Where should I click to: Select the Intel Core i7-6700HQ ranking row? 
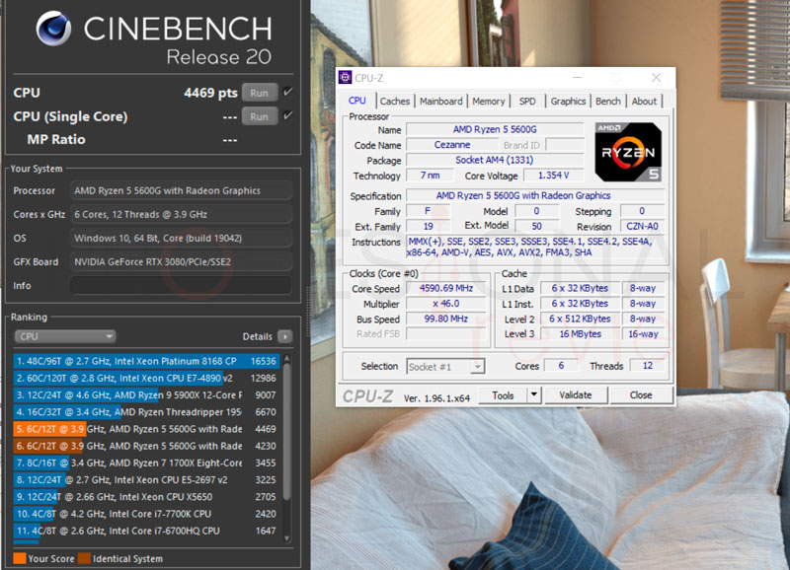[x=146, y=531]
